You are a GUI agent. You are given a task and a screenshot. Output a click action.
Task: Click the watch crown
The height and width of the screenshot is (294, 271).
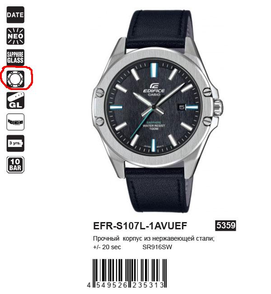click(x=218, y=108)
